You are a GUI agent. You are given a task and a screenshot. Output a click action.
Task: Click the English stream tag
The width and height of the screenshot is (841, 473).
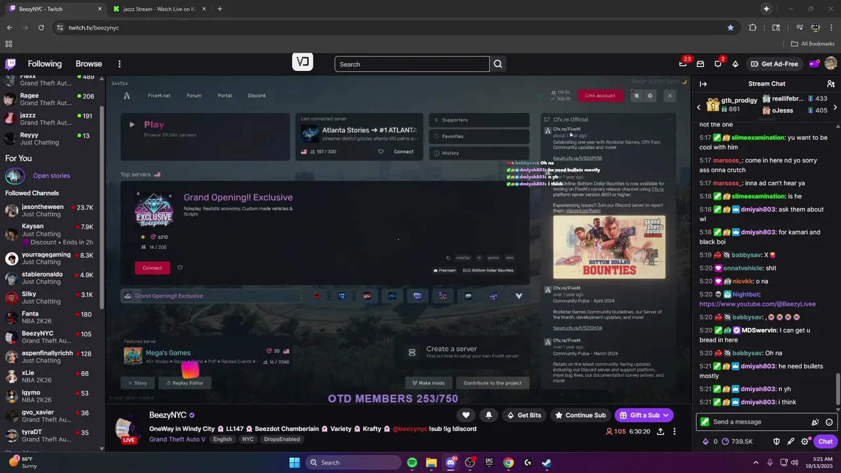222,439
